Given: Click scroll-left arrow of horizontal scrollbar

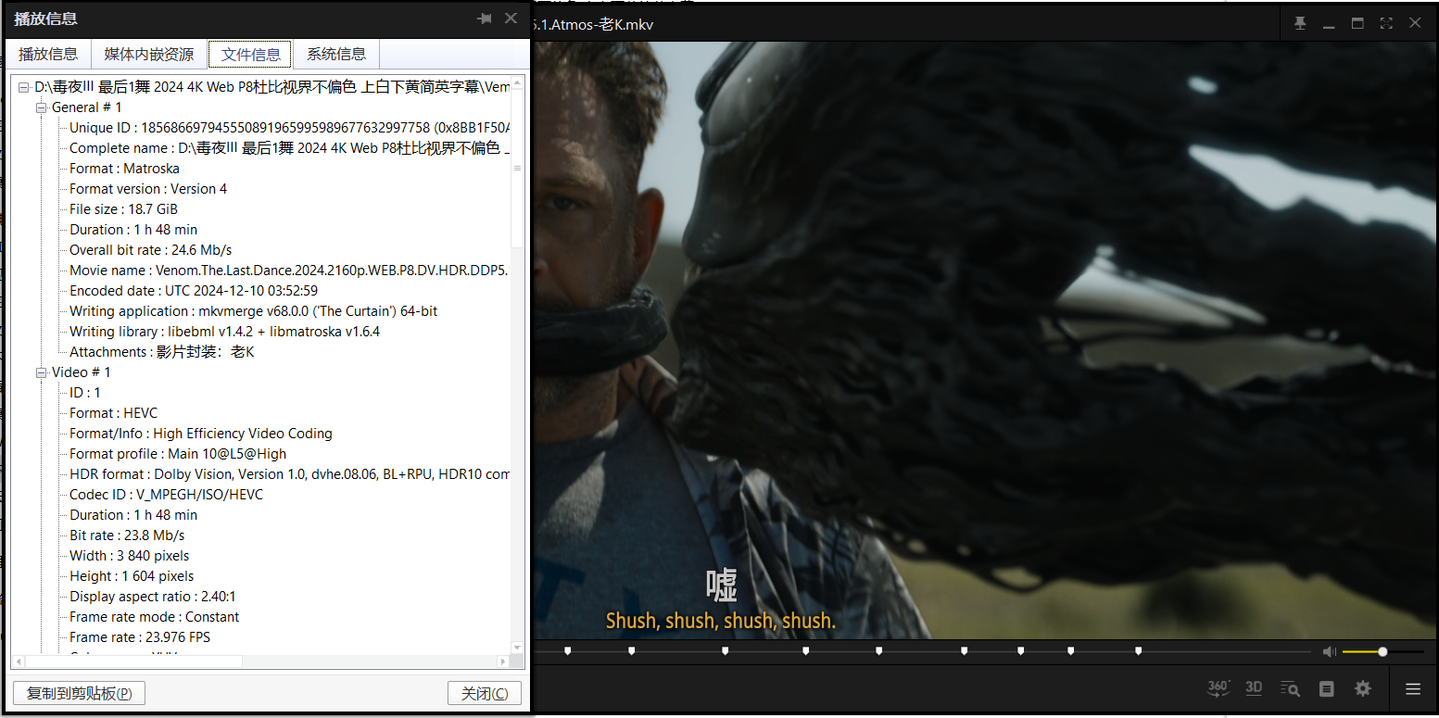Looking at the screenshot, I should click(x=18, y=661).
